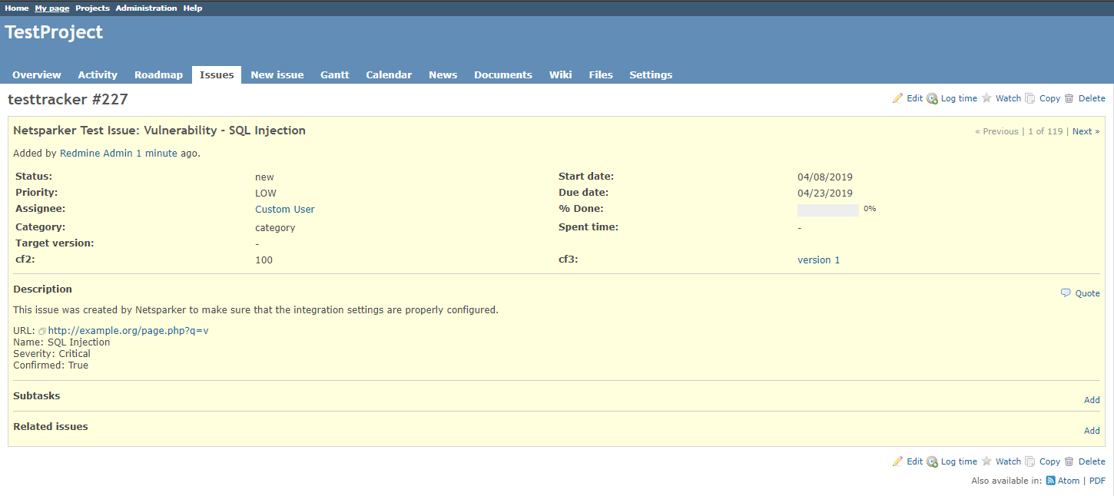This screenshot has height=496, width=1114.
Task: Open the Custom User assignee link
Action: tap(284, 209)
